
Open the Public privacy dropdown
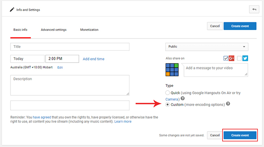coord(207,47)
